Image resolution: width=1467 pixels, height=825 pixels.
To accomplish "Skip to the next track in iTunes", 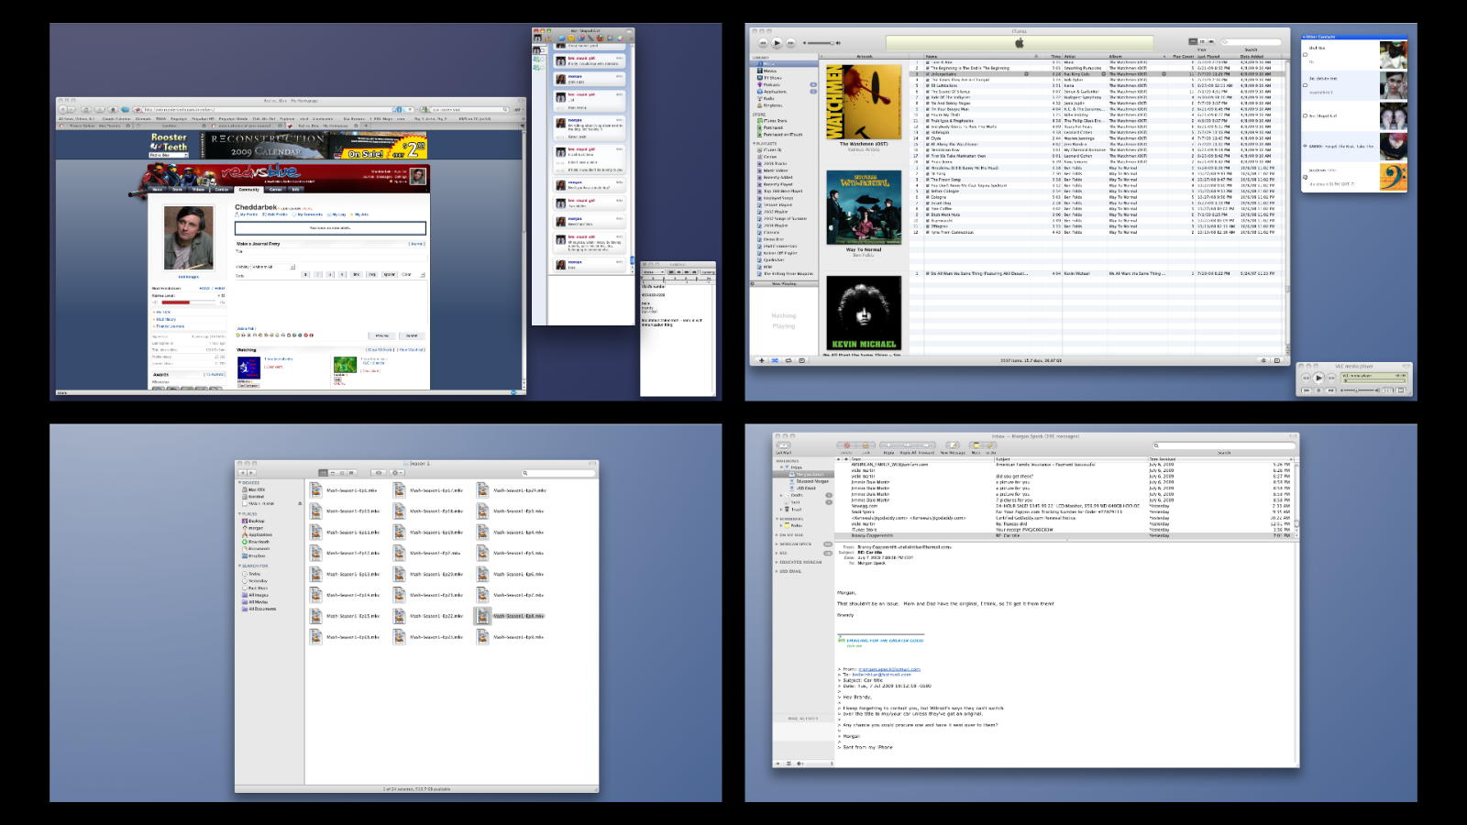I will click(x=790, y=43).
